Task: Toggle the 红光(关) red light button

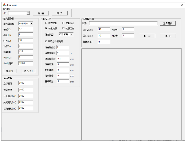Action: pyautogui.click(x=10, y=71)
